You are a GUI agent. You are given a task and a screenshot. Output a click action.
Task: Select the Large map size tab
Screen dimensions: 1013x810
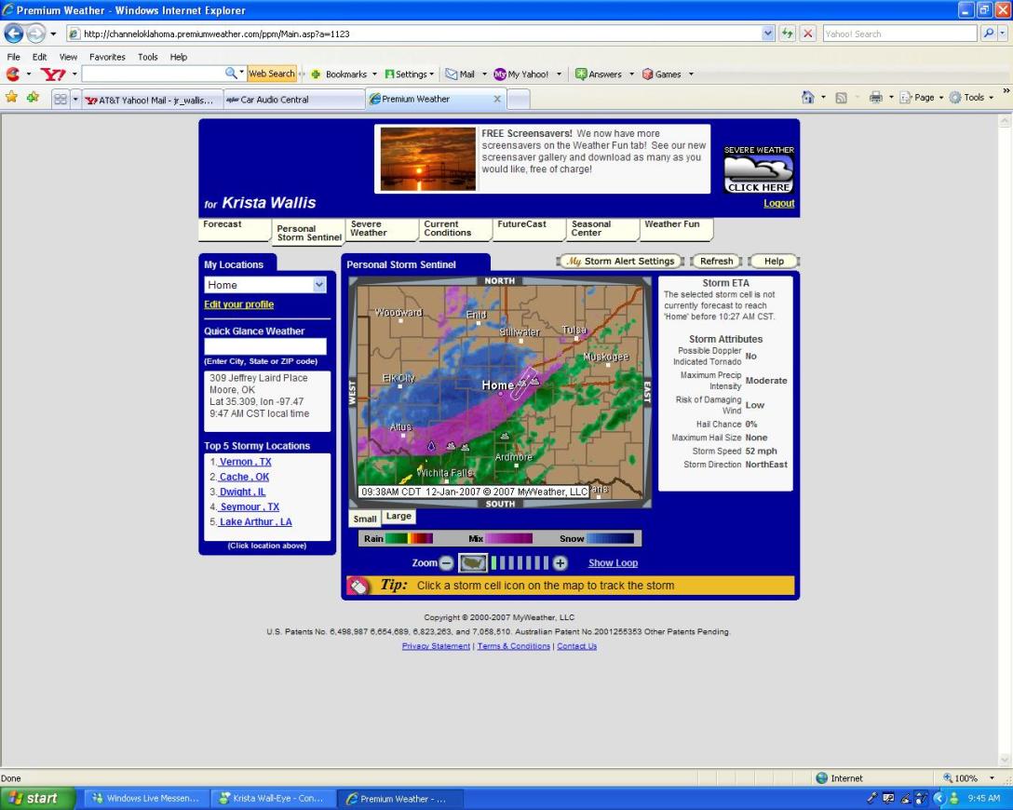pyautogui.click(x=398, y=516)
